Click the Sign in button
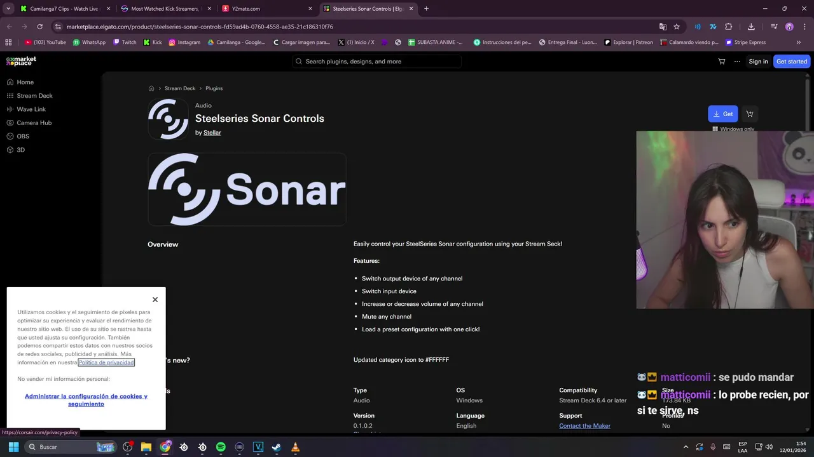This screenshot has width=814, height=457. pyautogui.click(x=758, y=62)
